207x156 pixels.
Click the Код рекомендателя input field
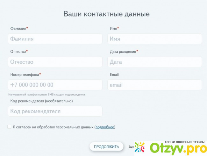[55, 111]
